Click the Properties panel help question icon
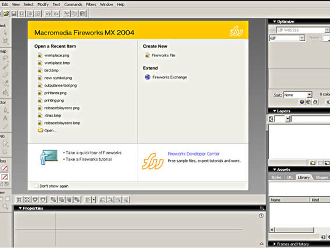This screenshot has width=330, height=248. tap(261, 215)
